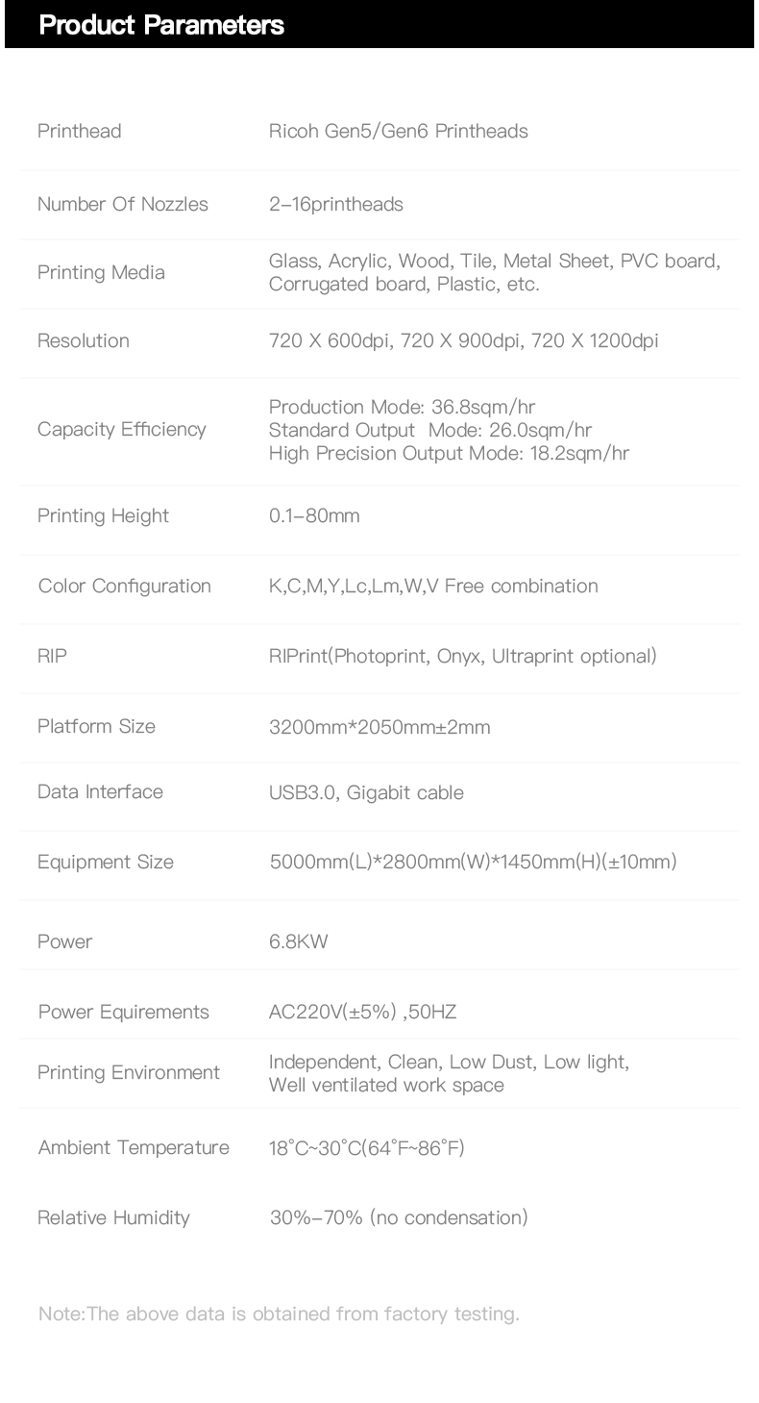Click the 2-16printheads value
Image resolution: width=759 pixels, height=1403 pixels.
[x=335, y=204]
